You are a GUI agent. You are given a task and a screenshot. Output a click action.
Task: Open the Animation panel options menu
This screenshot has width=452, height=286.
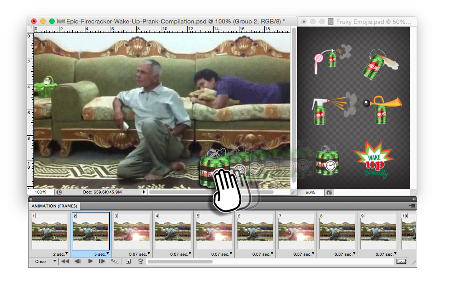tap(412, 206)
